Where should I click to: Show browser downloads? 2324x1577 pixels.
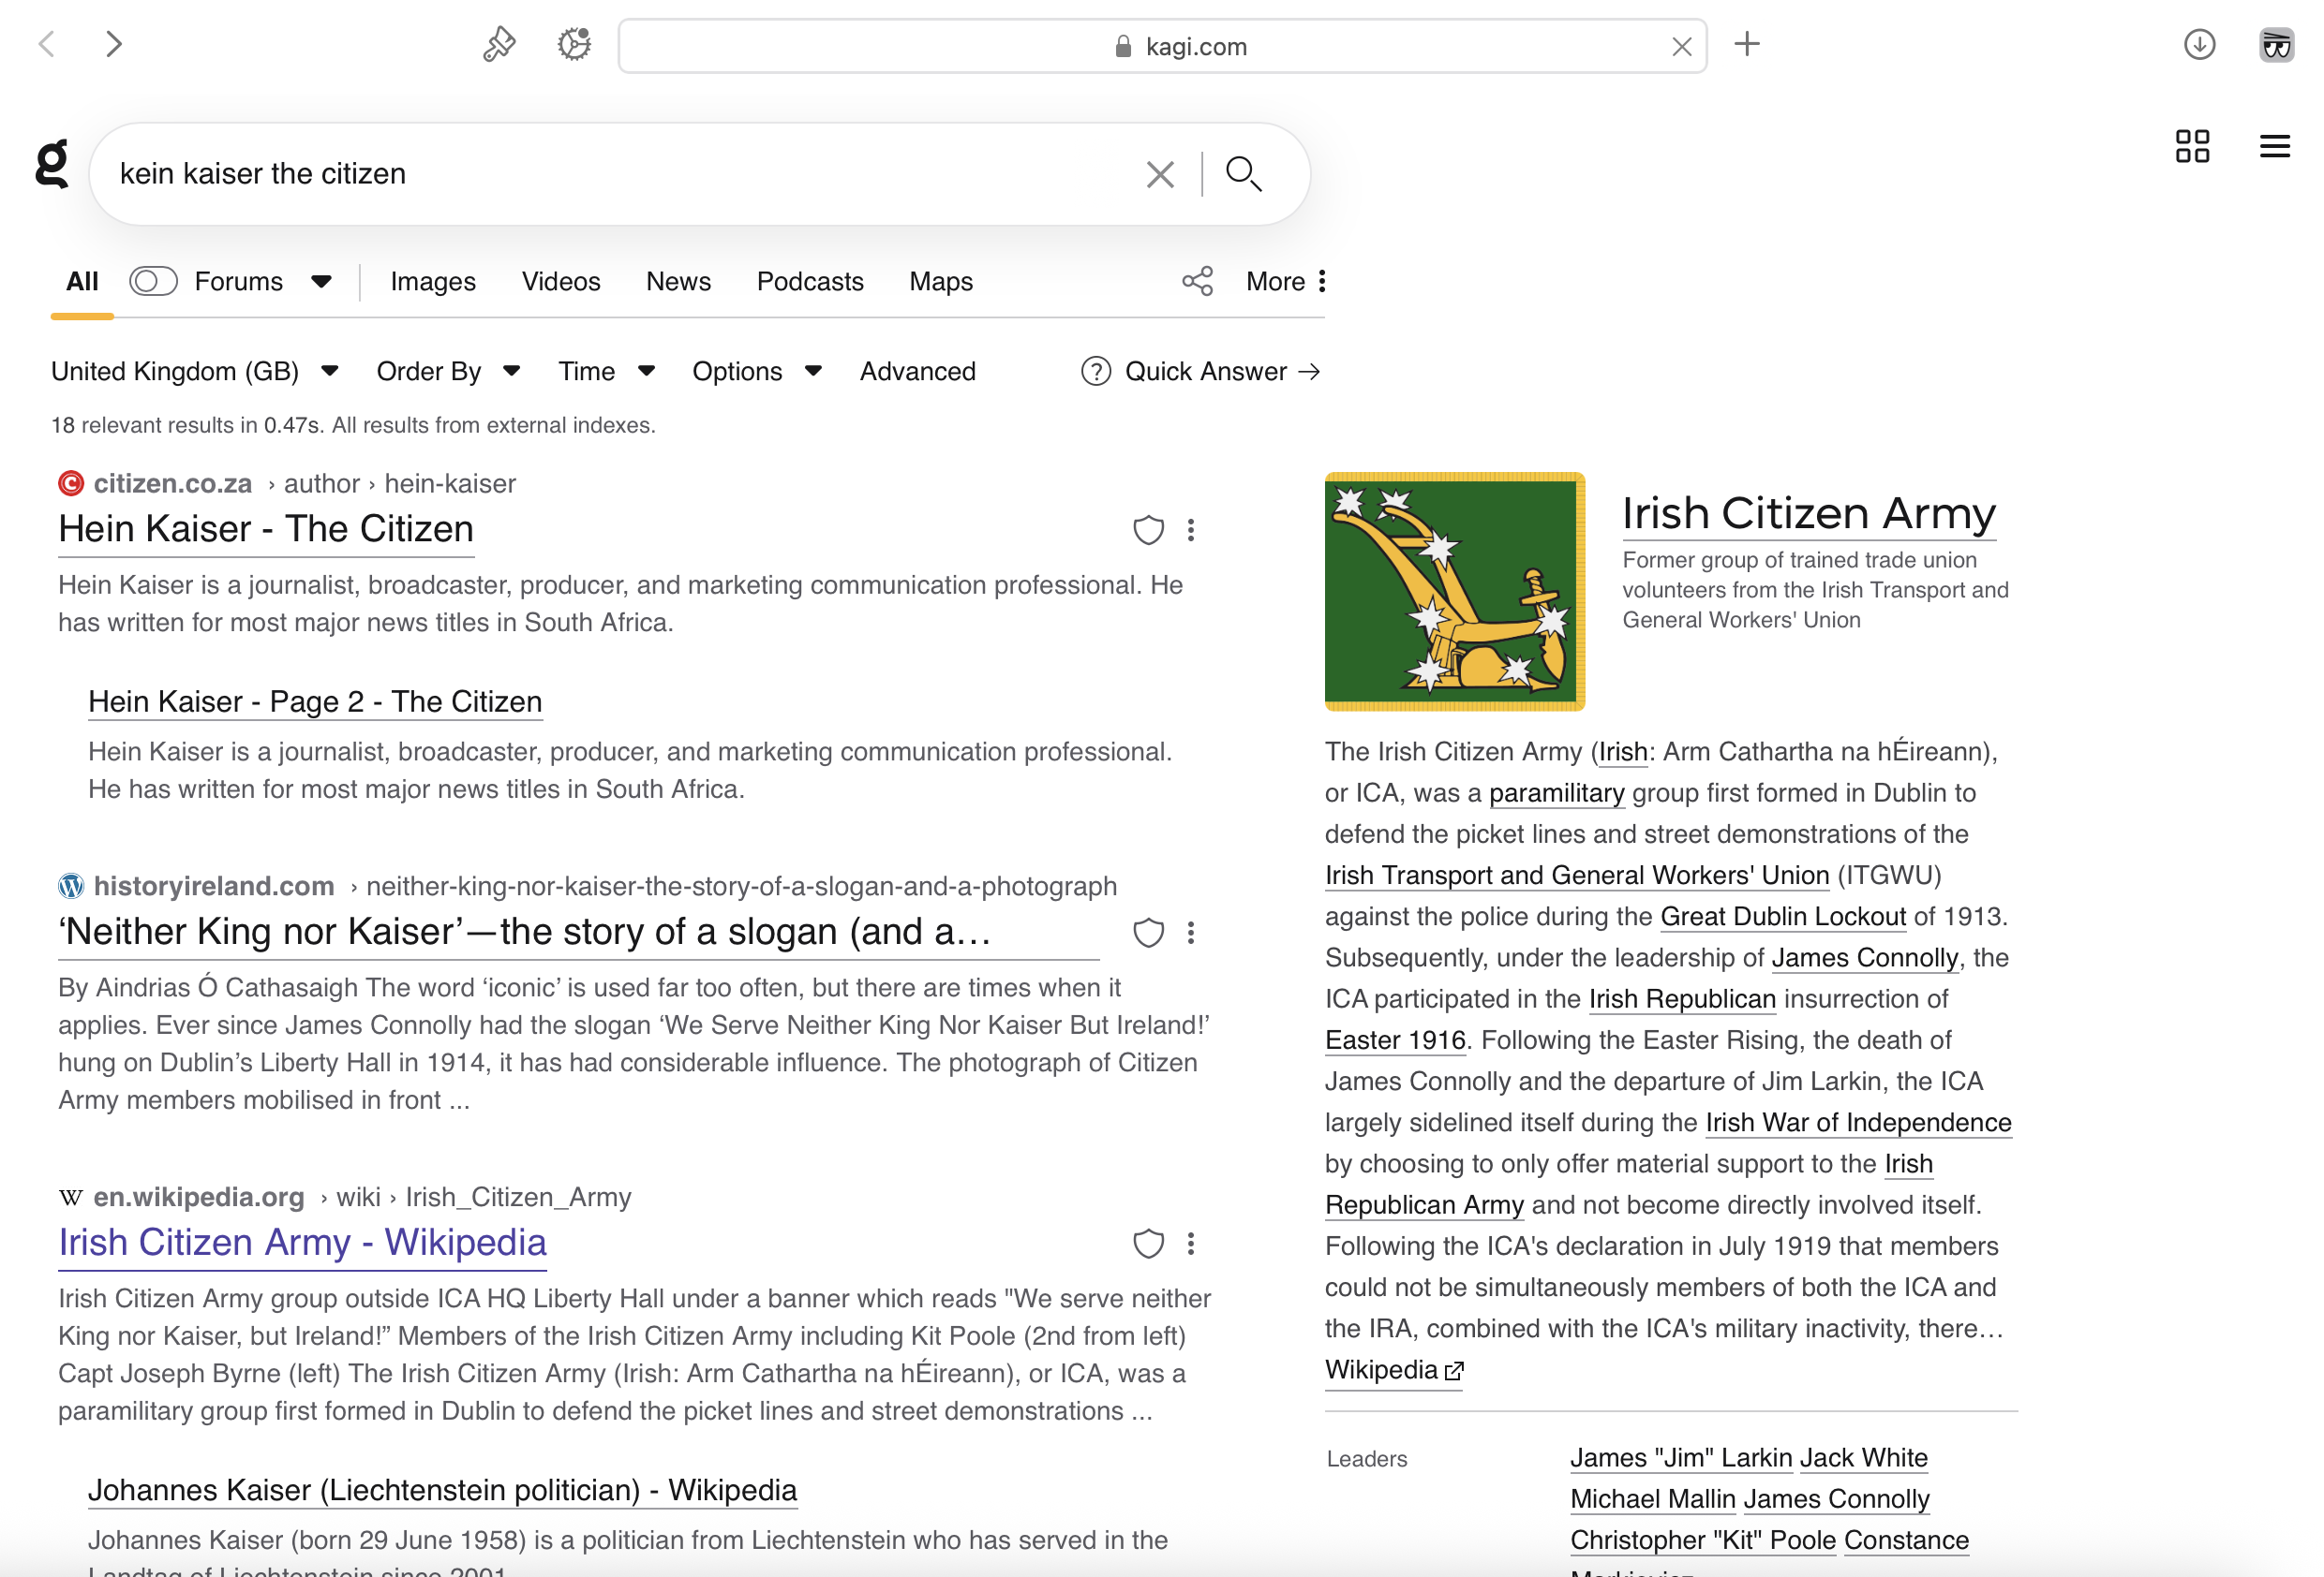pos(2199,45)
